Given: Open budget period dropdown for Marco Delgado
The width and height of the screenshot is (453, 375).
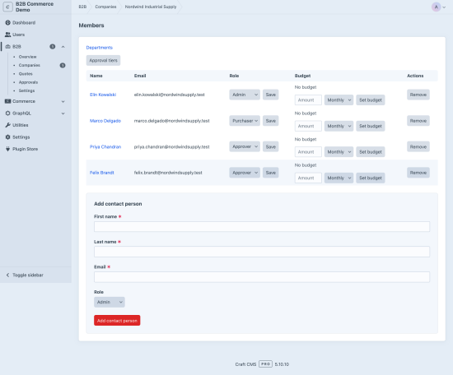Looking at the screenshot, I should pos(339,126).
